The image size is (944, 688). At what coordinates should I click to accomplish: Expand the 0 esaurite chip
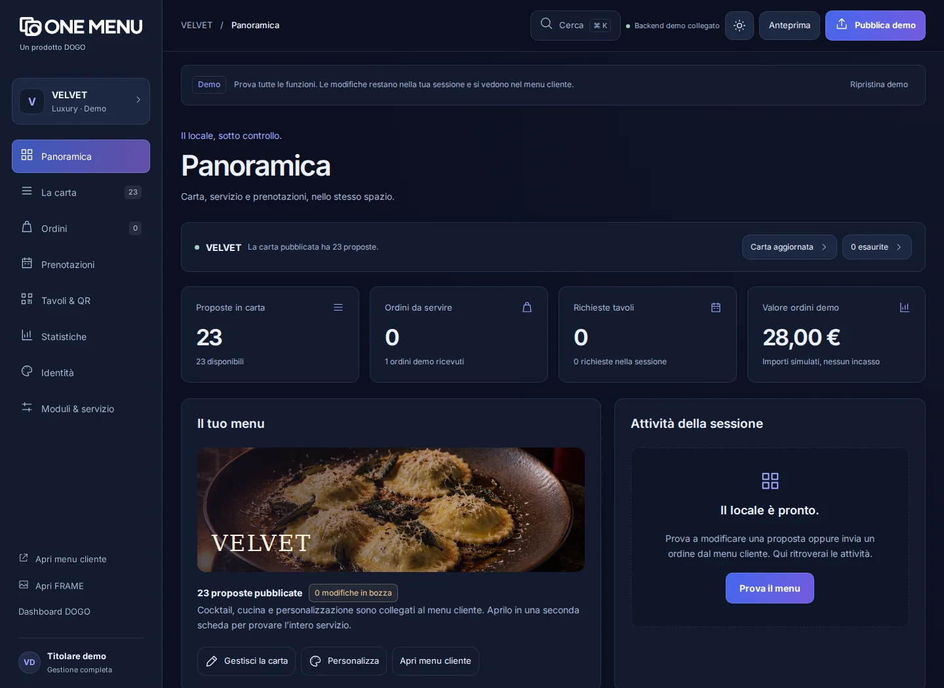pos(877,247)
